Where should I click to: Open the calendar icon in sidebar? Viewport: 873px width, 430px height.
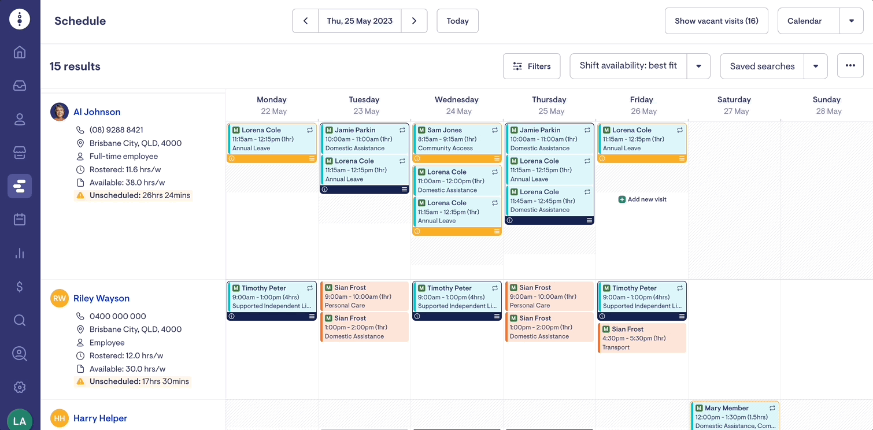point(20,220)
